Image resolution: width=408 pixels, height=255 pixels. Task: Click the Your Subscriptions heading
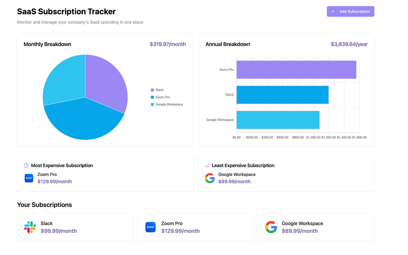pyautogui.click(x=45, y=205)
